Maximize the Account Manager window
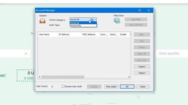This screenshot has height=105, width=188. coord(140,10)
